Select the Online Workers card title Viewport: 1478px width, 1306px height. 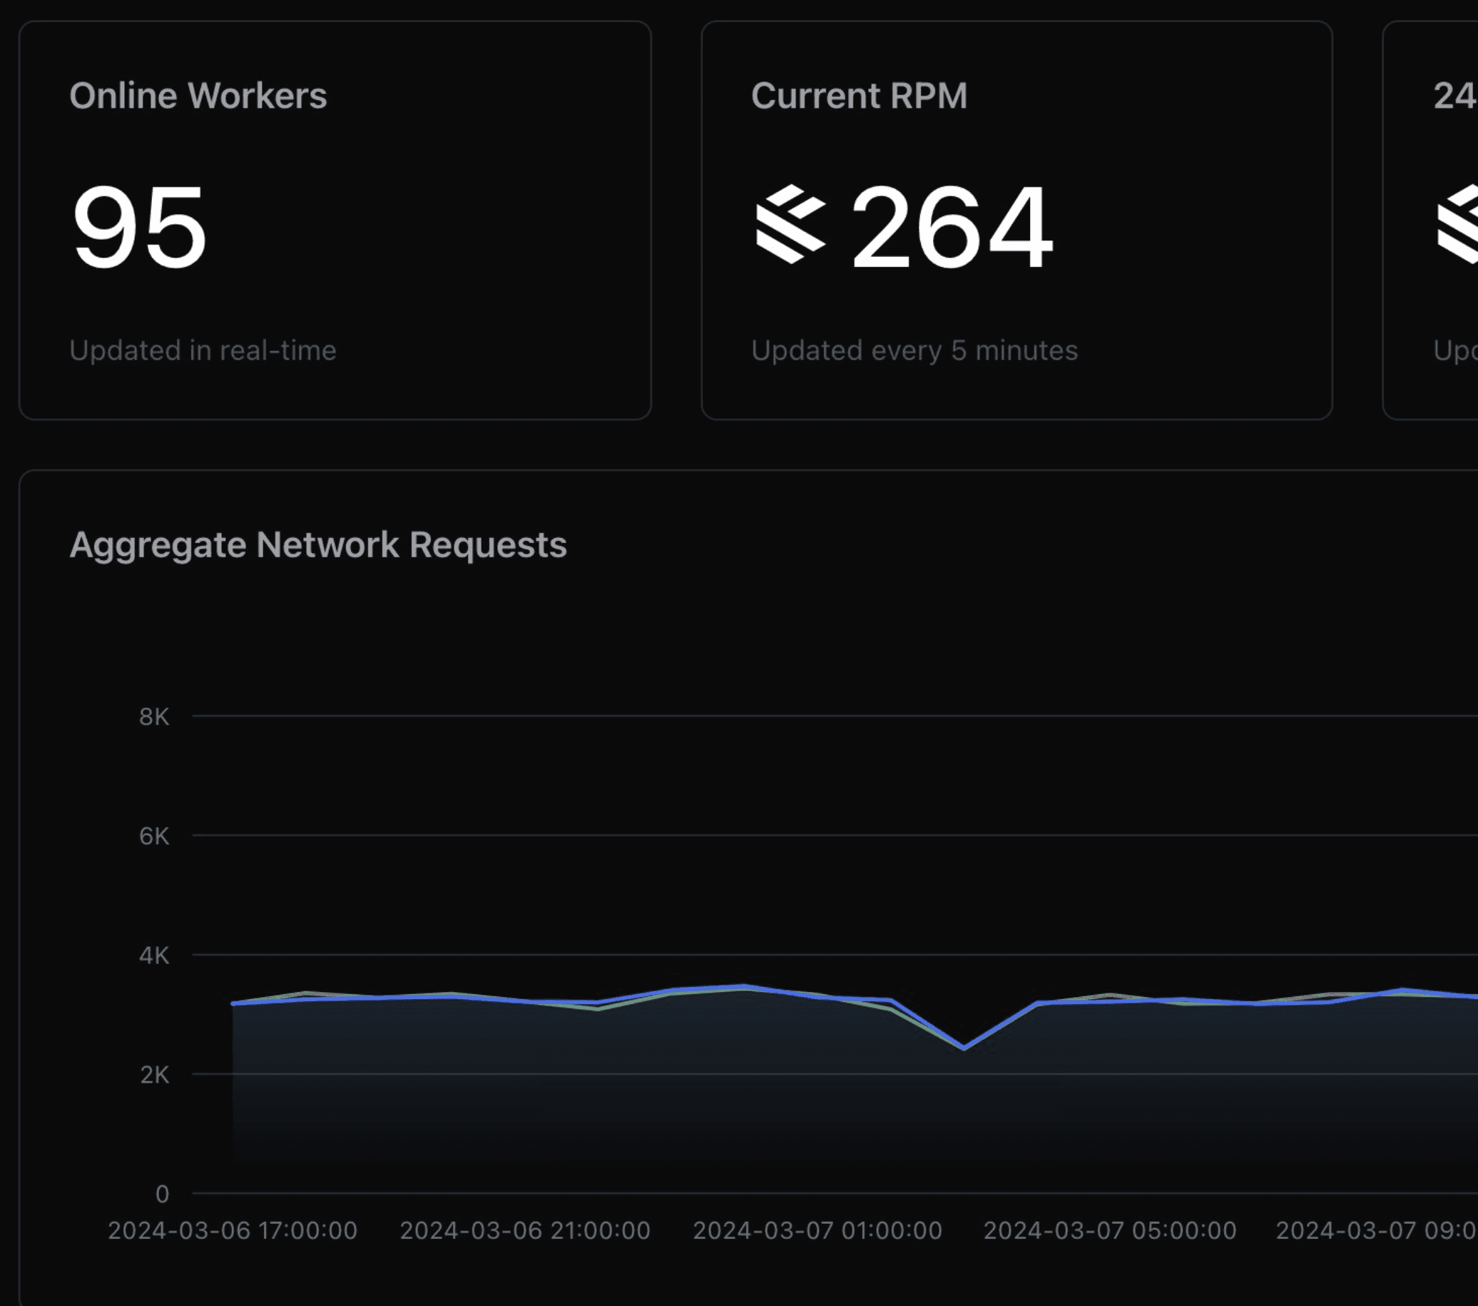click(198, 96)
